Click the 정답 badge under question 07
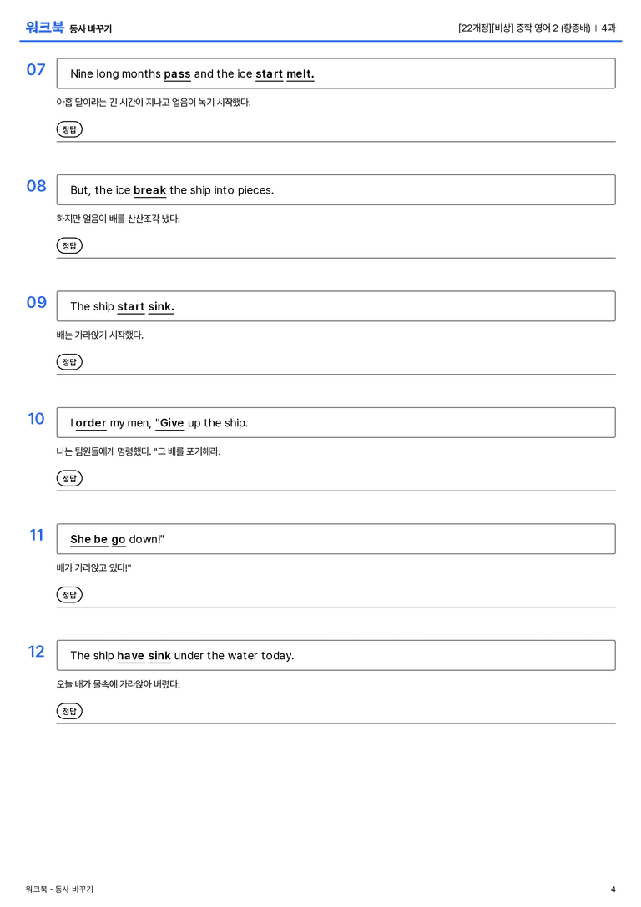641x907 pixels. click(69, 129)
